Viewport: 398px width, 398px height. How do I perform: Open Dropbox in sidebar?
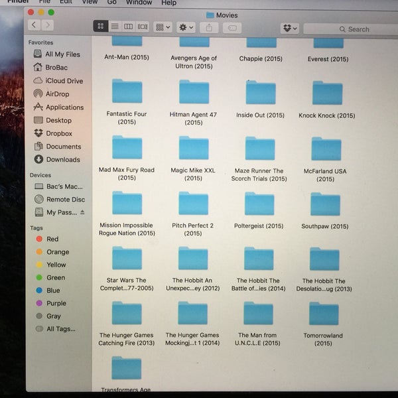tap(53, 133)
